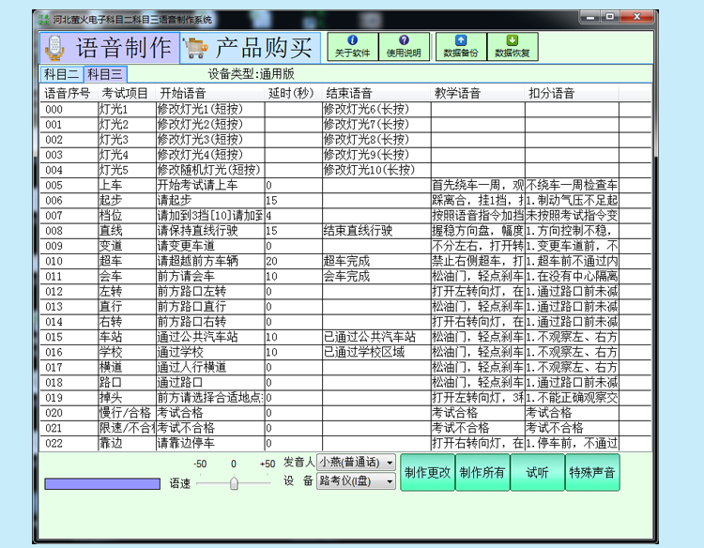The image size is (704, 548).
Task: Switch to the 科目三 tab
Action: 105,74
